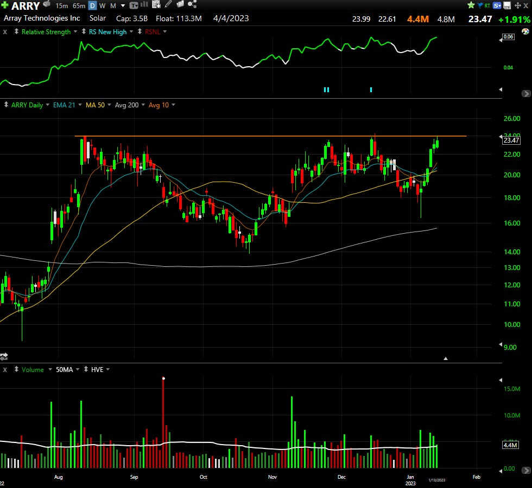Expand the Avg 10 dropdown arrow
The width and height of the screenshot is (532, 488).
click(x=173, y=105)
